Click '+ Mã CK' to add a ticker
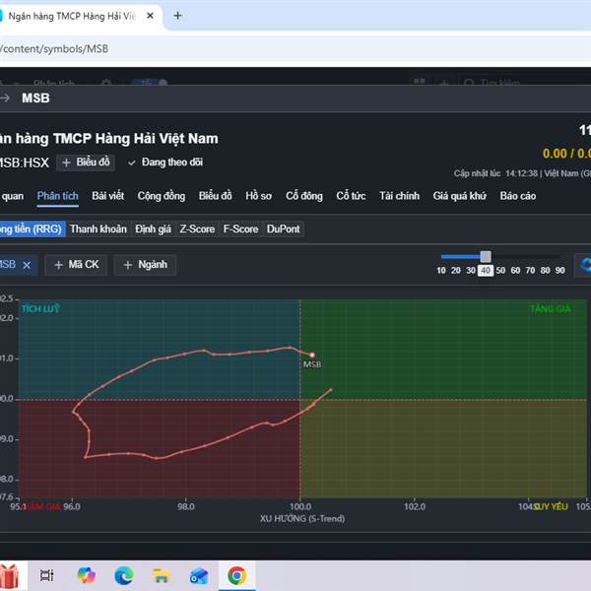 point(77,265)
